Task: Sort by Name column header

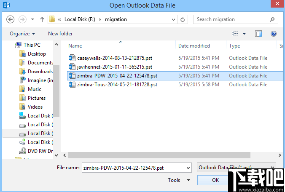Action: point(75,46)
